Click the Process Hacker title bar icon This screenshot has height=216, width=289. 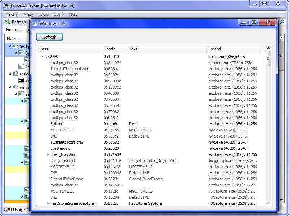click(x=6, y=5)
